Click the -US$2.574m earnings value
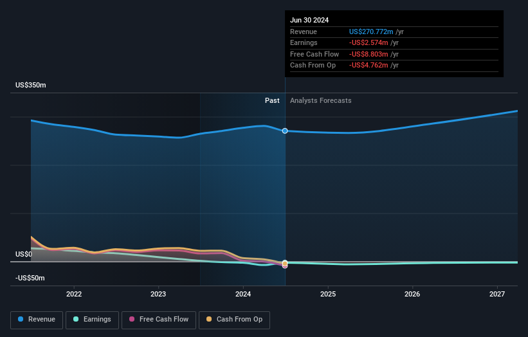 [369, 42]
